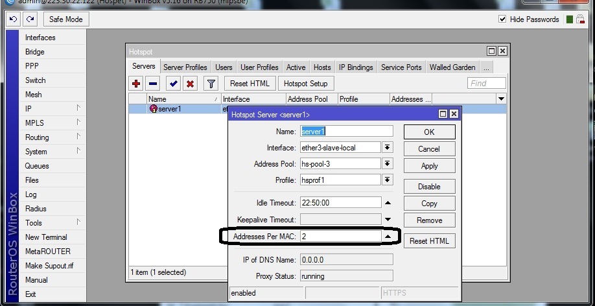595x306 pixels.
Task: Open Queues from the sidebar
Action: [37, 166]
